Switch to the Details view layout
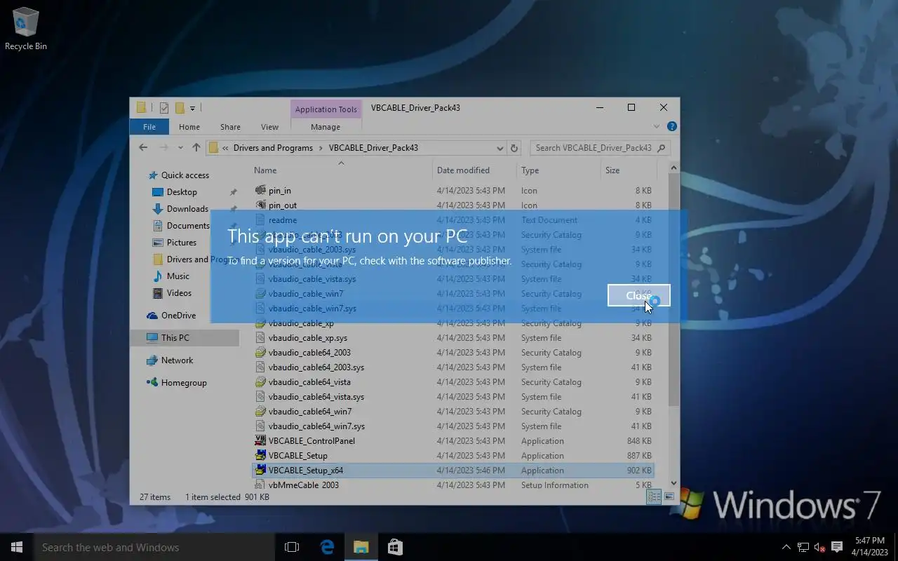Image resolution: width=898 pixels, height=561 pixels. point(654,496)
